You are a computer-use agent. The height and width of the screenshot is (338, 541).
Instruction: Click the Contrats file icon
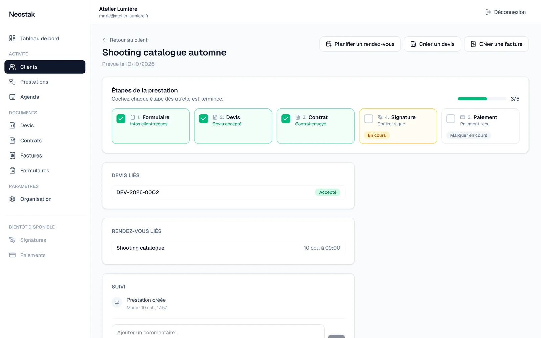[13, 140]
